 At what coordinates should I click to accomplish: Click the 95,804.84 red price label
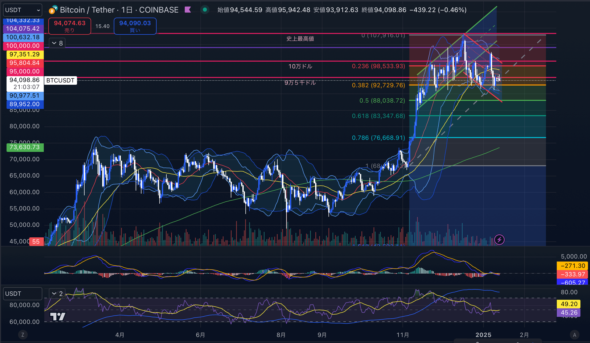pos(25,63)
